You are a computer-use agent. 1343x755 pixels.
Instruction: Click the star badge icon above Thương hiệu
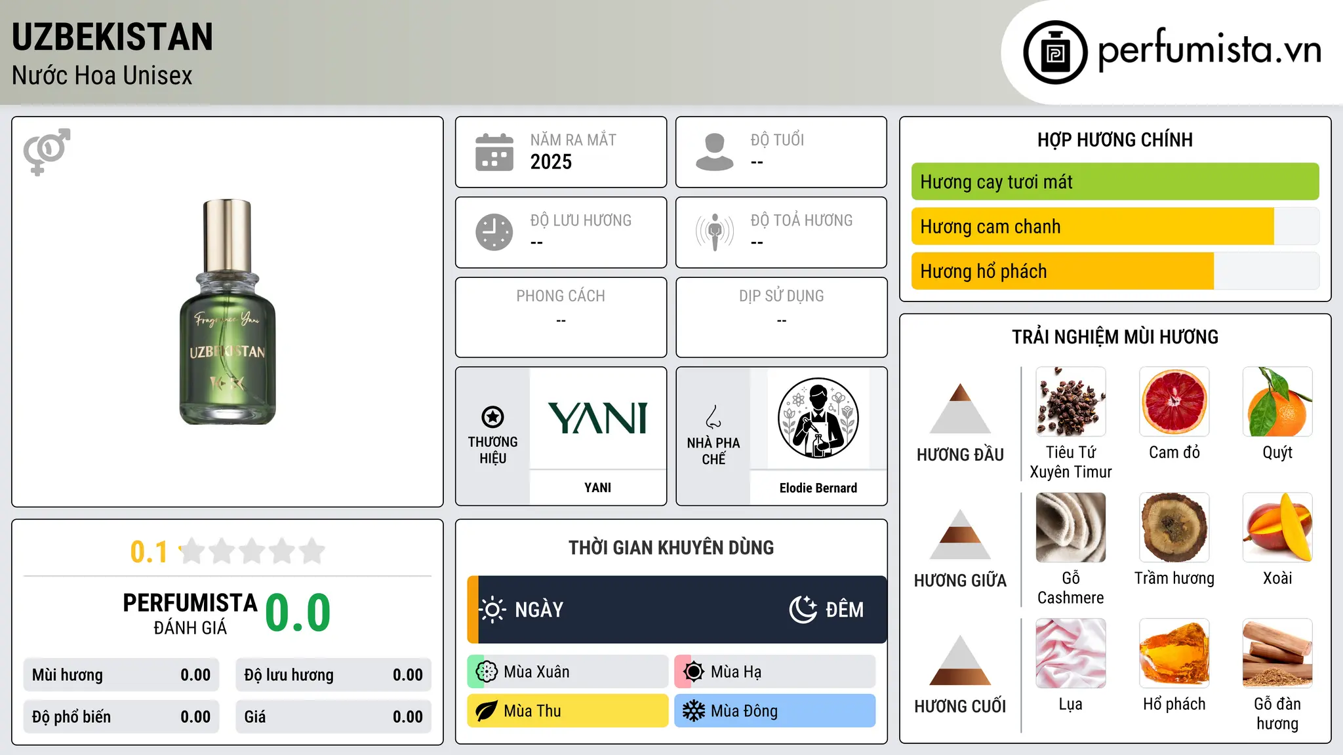point(492,416)
